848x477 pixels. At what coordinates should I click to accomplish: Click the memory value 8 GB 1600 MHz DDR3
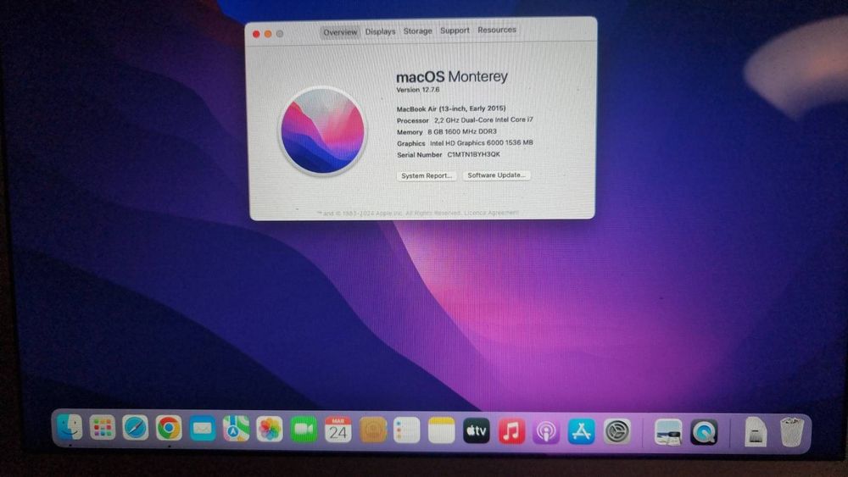pos(462,132)
